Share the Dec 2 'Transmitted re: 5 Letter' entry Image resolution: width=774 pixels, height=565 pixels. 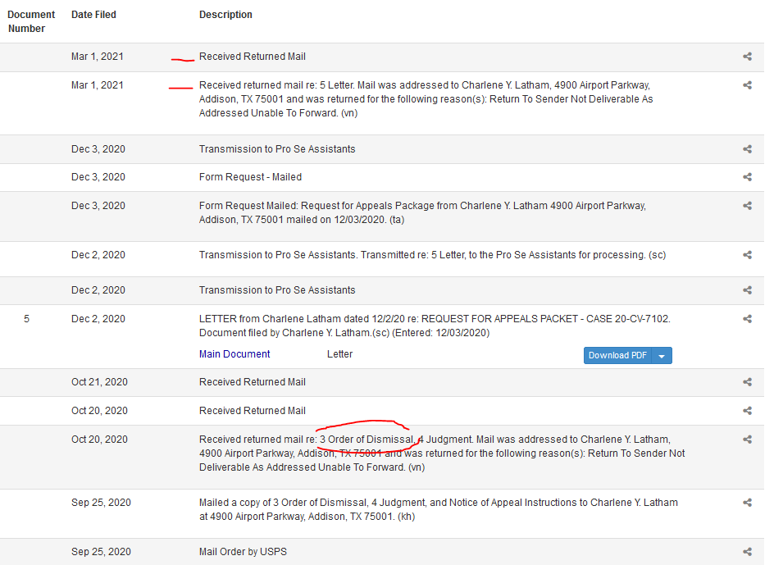point(747,255)
